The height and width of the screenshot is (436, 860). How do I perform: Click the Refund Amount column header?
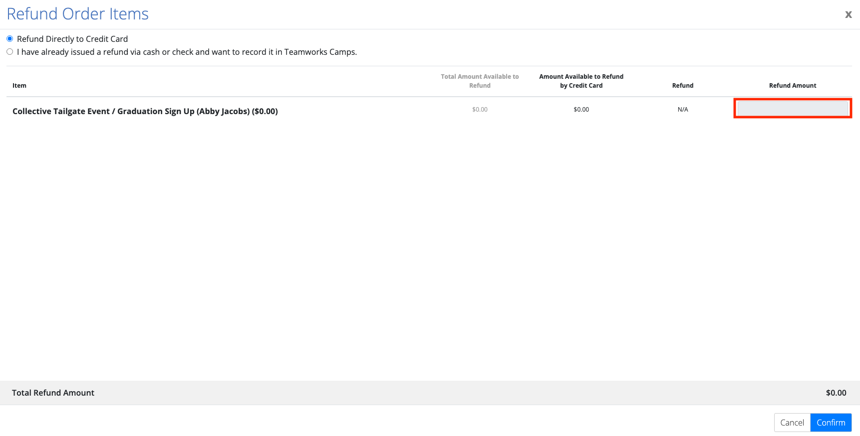(792, 86)
